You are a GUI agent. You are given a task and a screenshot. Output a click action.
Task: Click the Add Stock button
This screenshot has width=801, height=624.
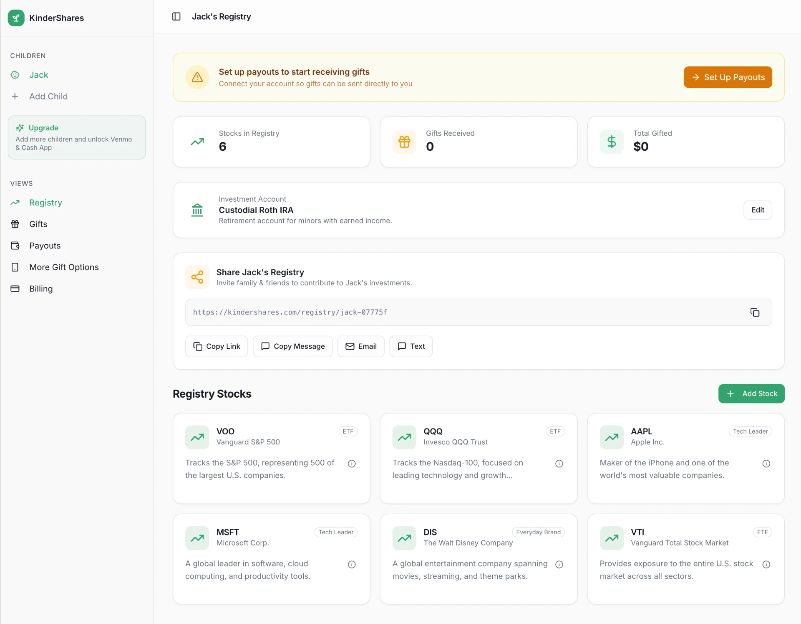[751, 394]
